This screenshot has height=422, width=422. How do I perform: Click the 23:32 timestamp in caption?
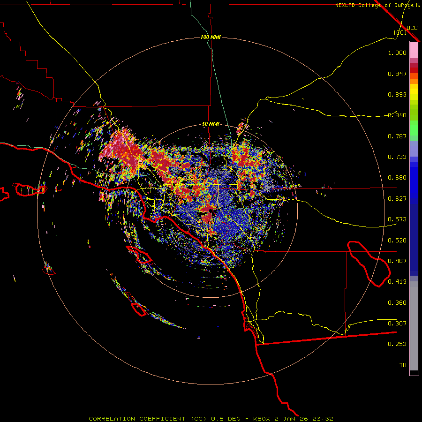pyautogui.click(x=323, y=419)
